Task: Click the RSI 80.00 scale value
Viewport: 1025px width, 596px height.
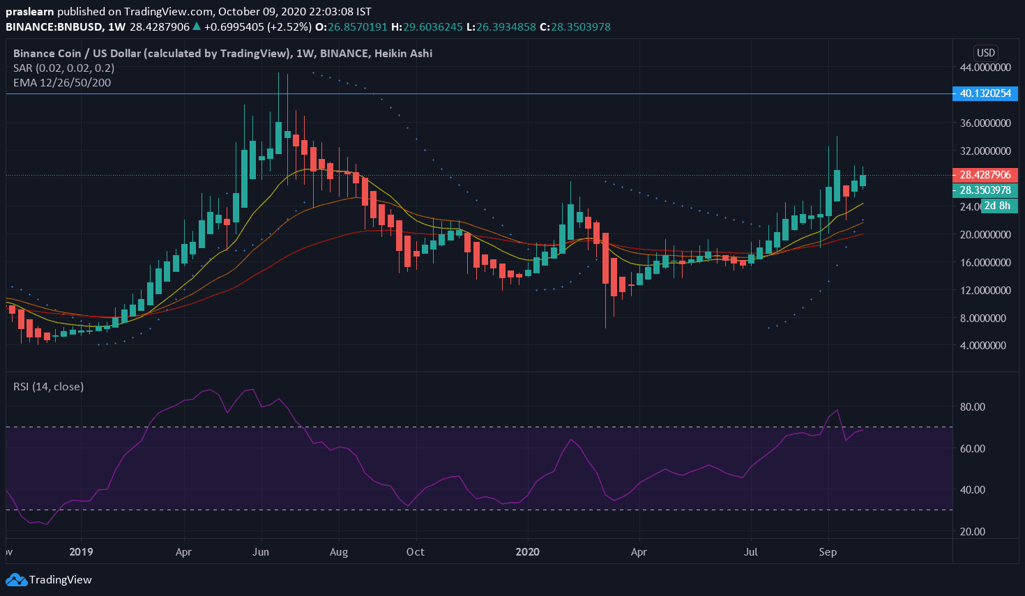Action: 972,406
